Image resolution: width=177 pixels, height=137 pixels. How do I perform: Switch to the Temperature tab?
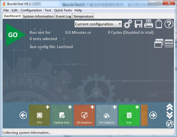(x=83, y=16)
